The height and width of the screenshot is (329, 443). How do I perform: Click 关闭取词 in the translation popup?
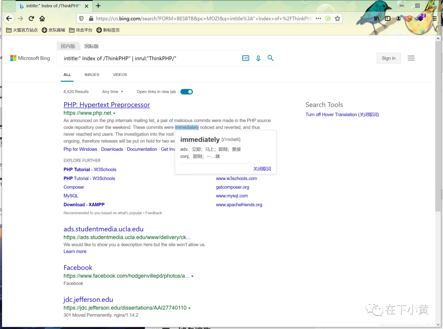(262, 169)
